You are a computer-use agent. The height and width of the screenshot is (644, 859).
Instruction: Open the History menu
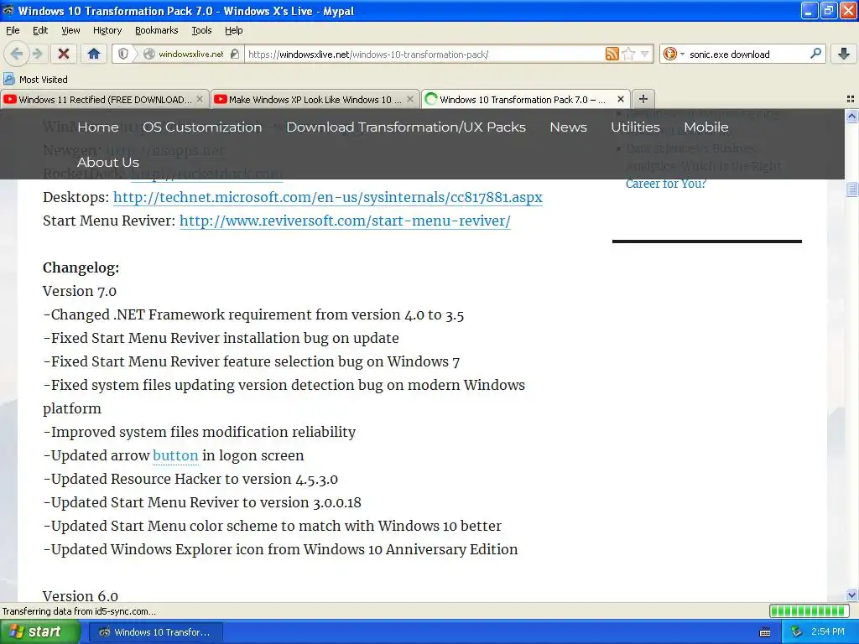(107, 30)
